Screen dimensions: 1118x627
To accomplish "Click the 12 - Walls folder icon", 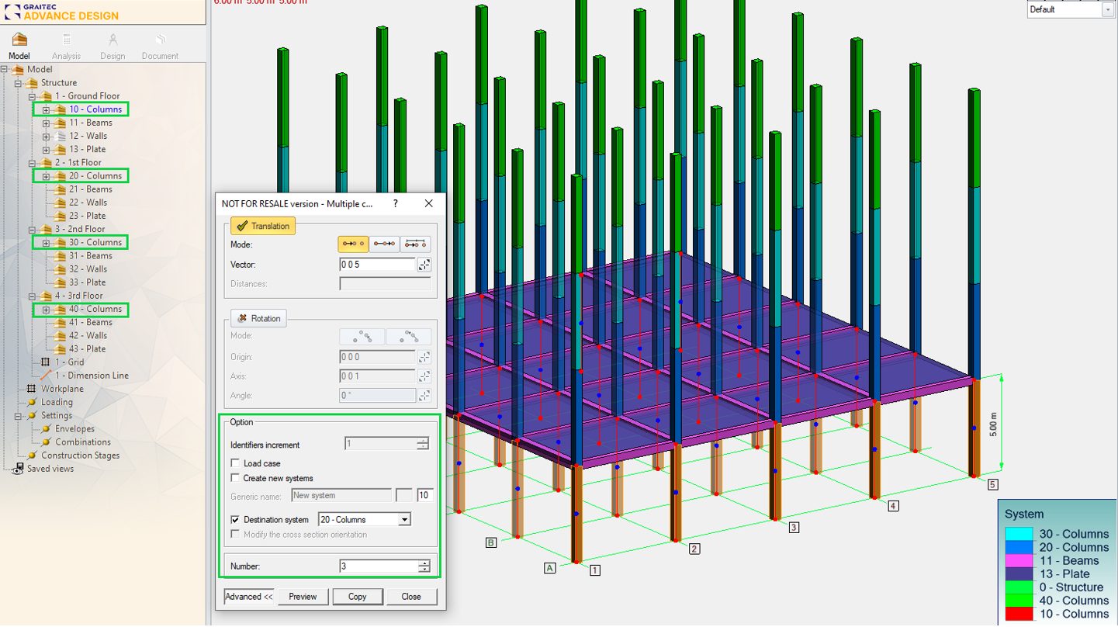I will [60, 136].
